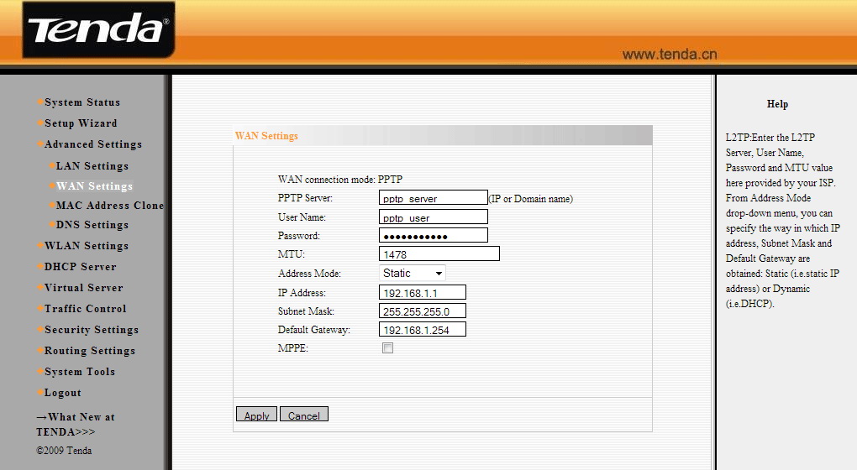Select MAC Address Clone submenu
Screen dimensions: 857x470
point(109,205)
